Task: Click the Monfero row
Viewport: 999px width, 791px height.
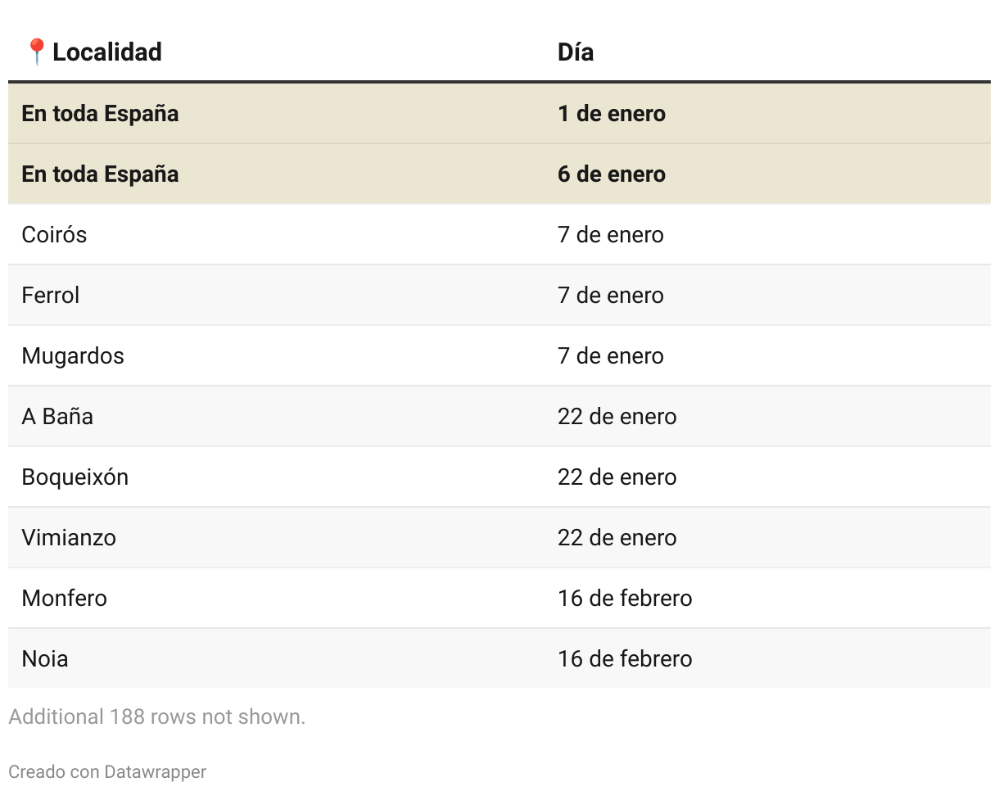Action: pyautogui.click(x=499, y=599)
